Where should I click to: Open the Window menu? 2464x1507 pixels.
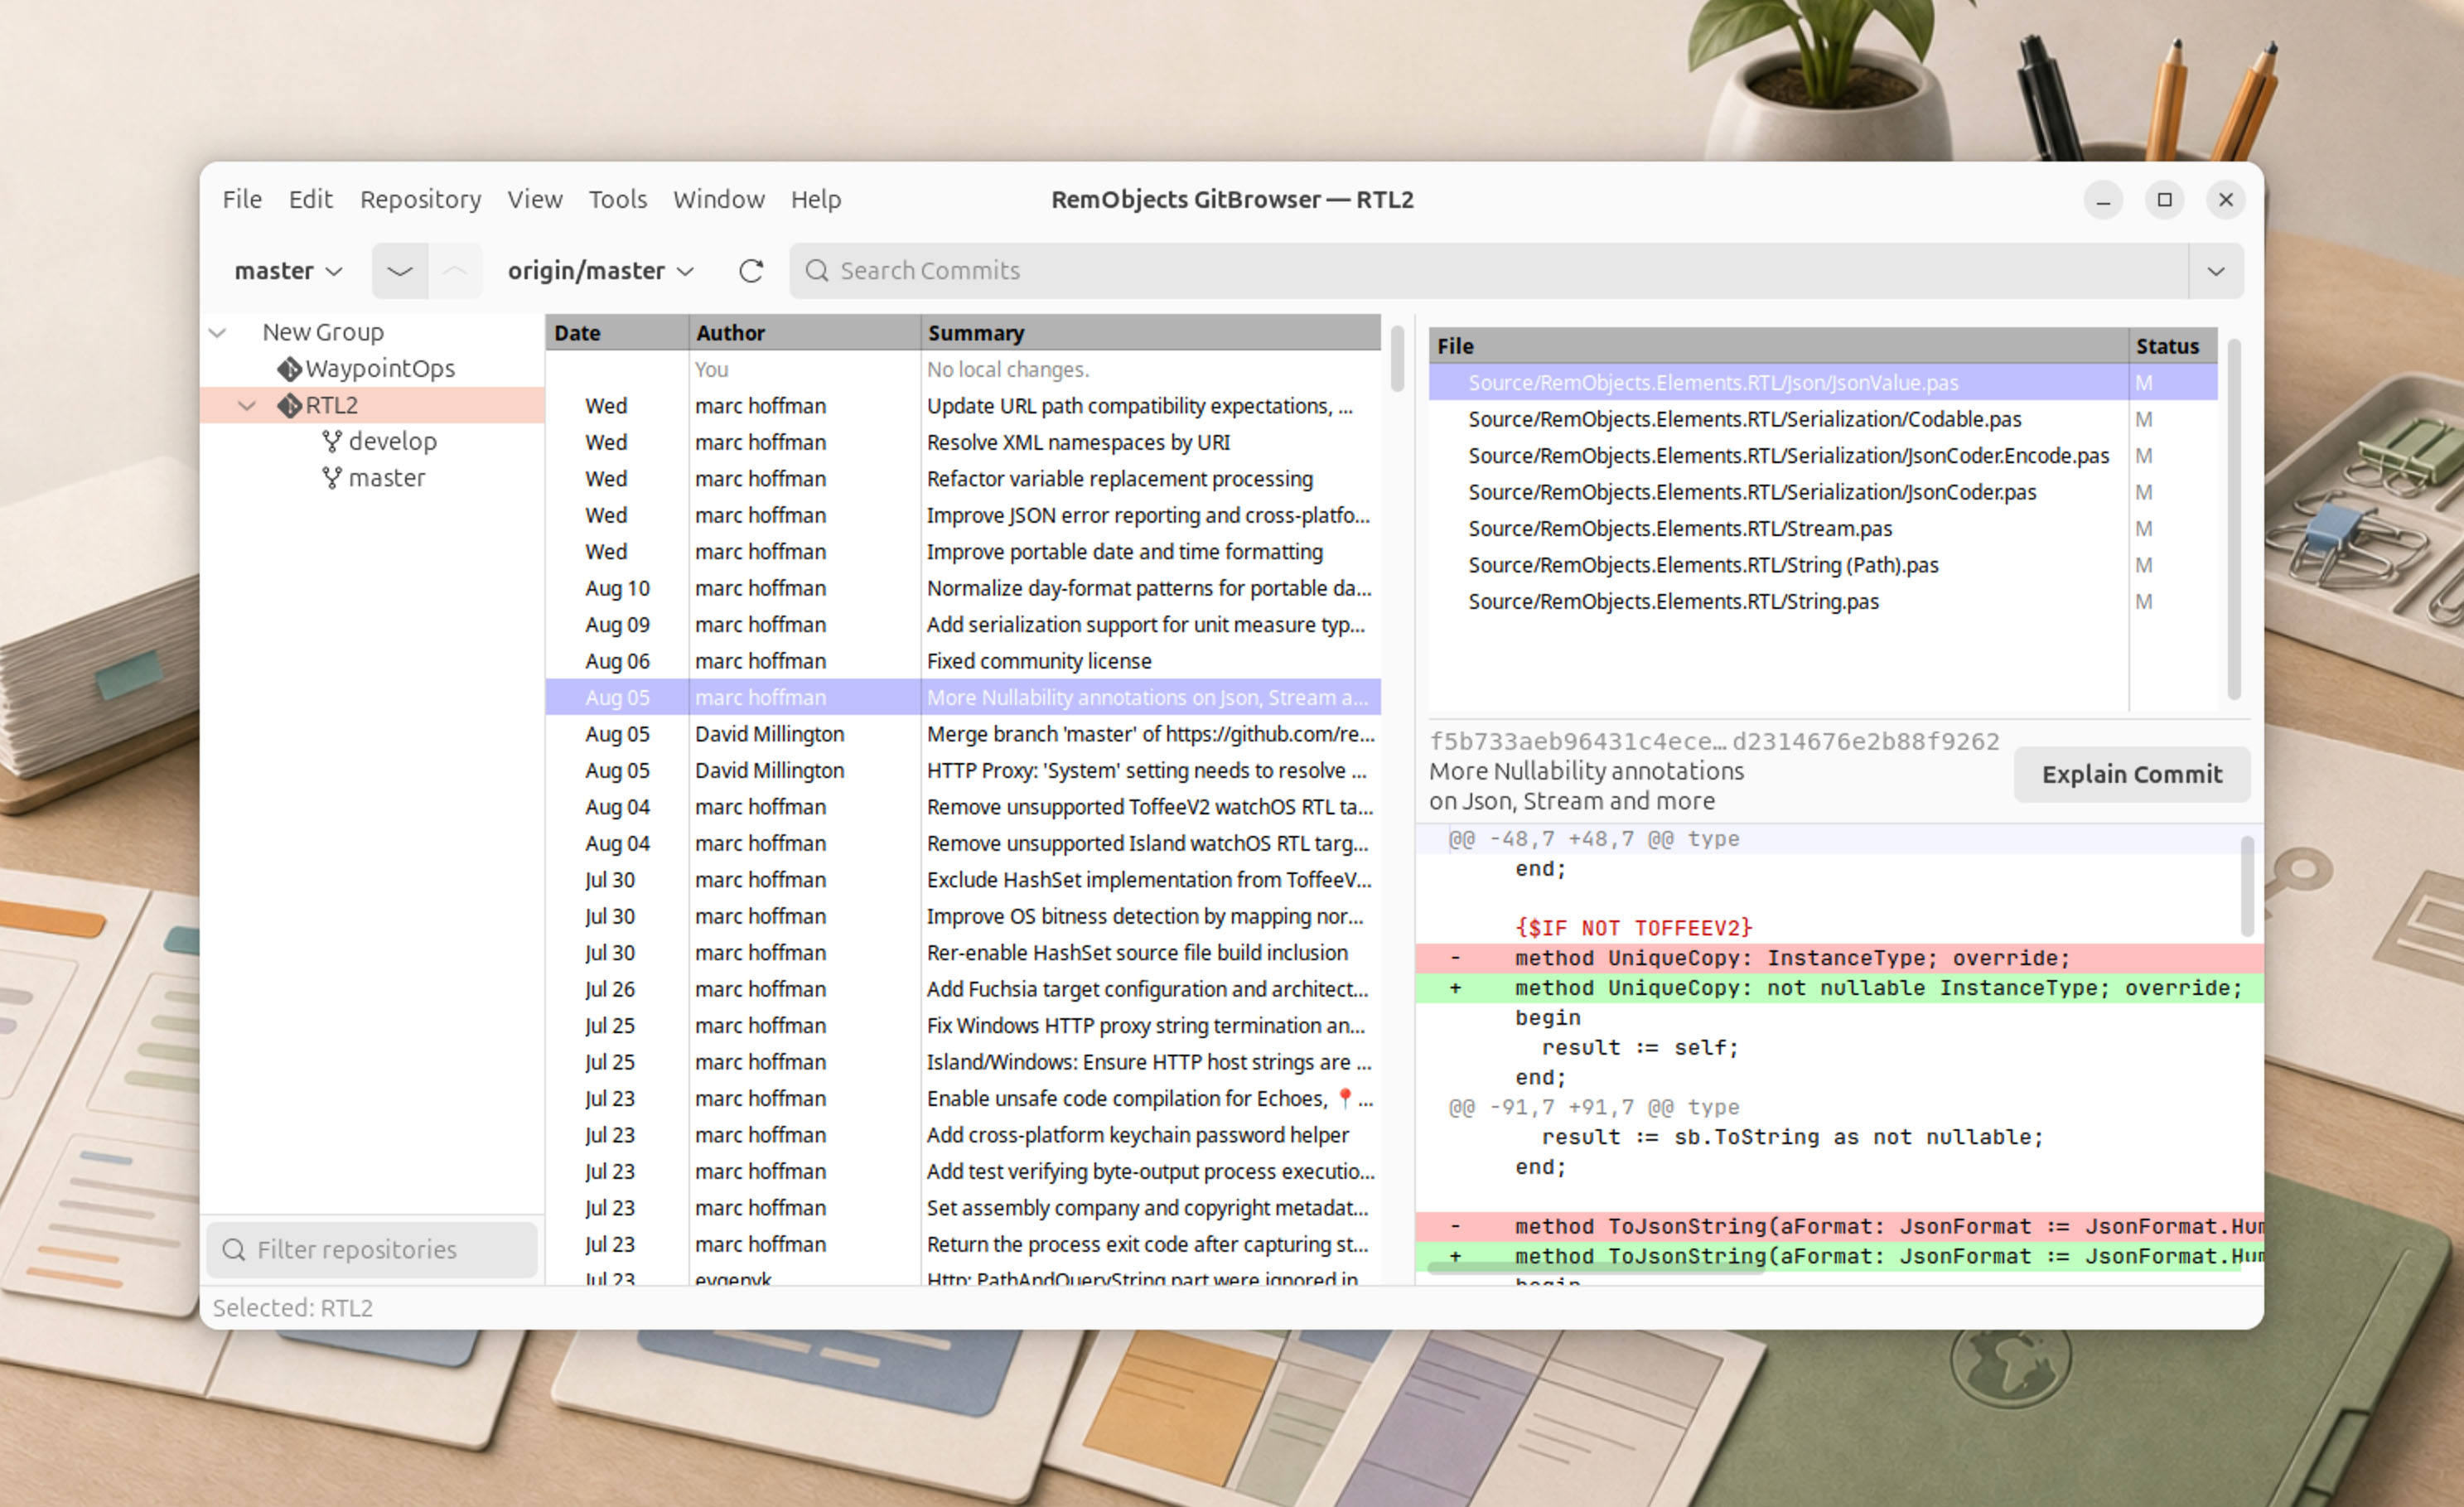[x=718, y=199]
